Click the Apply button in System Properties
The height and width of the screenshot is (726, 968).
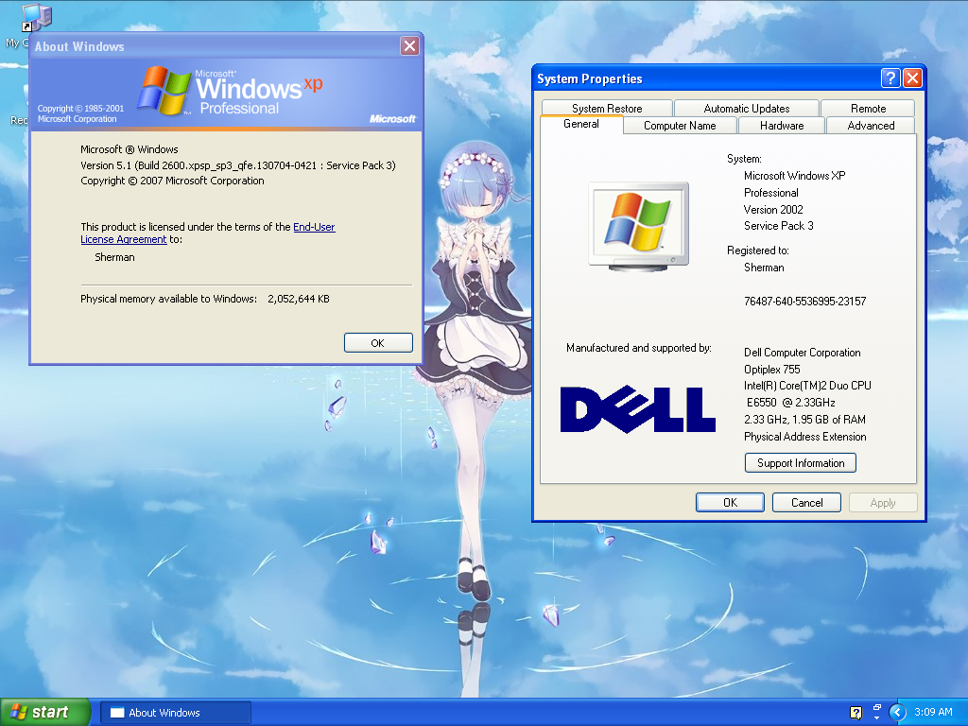coord(883,503)
